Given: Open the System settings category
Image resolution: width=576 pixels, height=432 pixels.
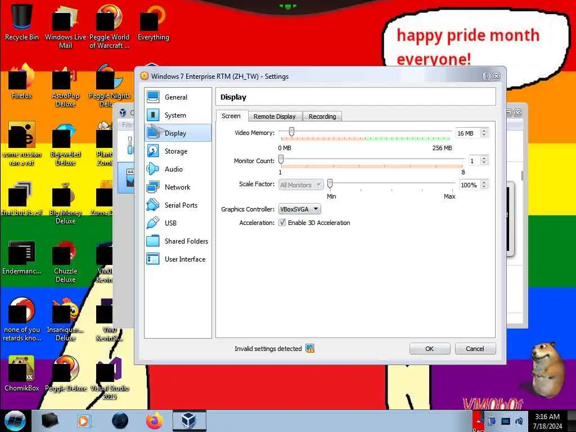Looking at the screenshot, I should [178, 115].
